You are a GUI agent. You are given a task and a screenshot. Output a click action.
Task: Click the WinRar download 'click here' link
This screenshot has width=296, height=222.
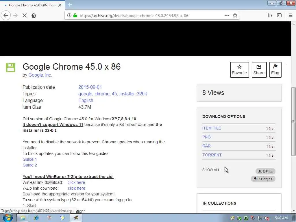pyautogui.click(x=76, y=182)
